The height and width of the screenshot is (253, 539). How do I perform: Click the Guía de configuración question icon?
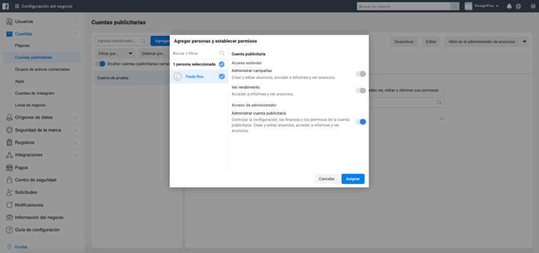9,230
